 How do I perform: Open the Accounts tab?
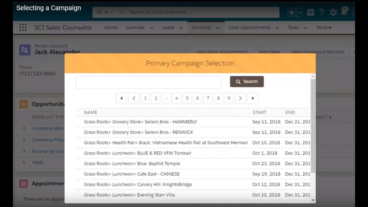tap(201, 28)
